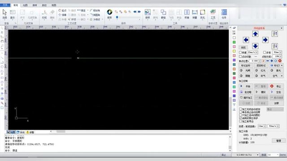
Task: Click the Ring cut (环切) tool
Action: tap(72, 19)
